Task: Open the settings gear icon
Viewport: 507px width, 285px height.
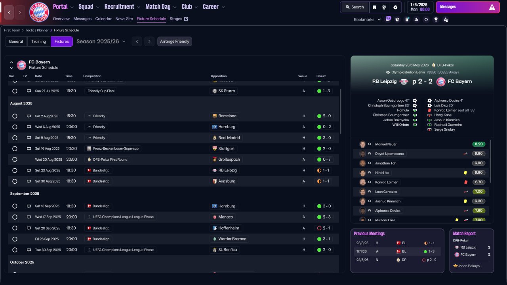Action: pos(395,7)
